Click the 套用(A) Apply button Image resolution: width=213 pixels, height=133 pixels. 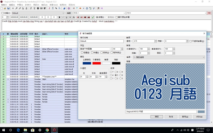coord(185,117)
